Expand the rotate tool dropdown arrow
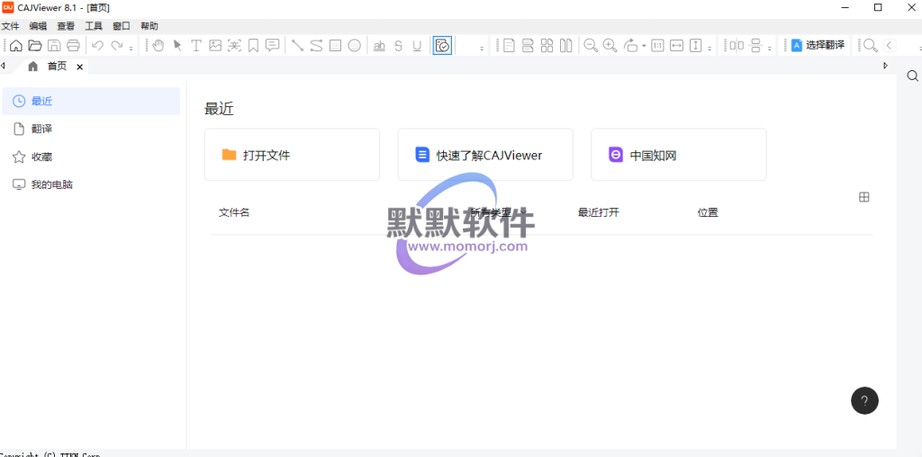Viewport: 922px width, 457px height. [x=644, y=47]
